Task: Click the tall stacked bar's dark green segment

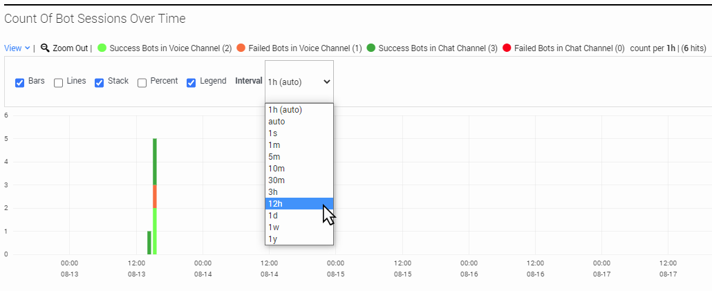Action: [x=155, y=161]
